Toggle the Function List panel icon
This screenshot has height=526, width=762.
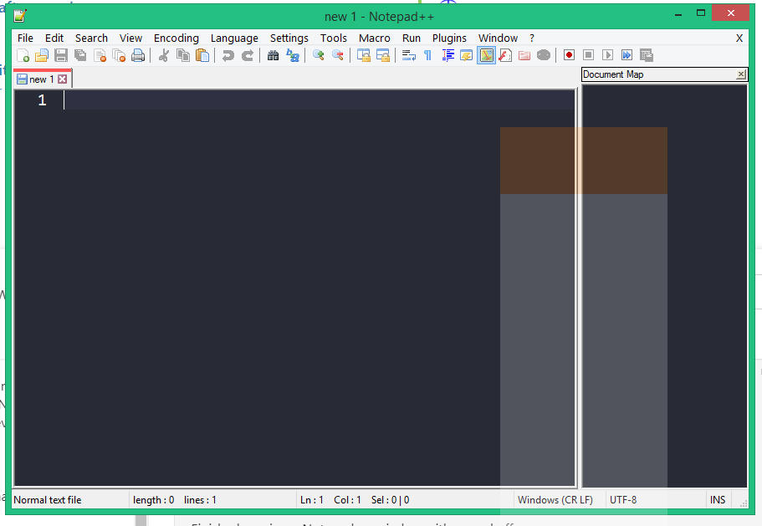pos(505,55)
